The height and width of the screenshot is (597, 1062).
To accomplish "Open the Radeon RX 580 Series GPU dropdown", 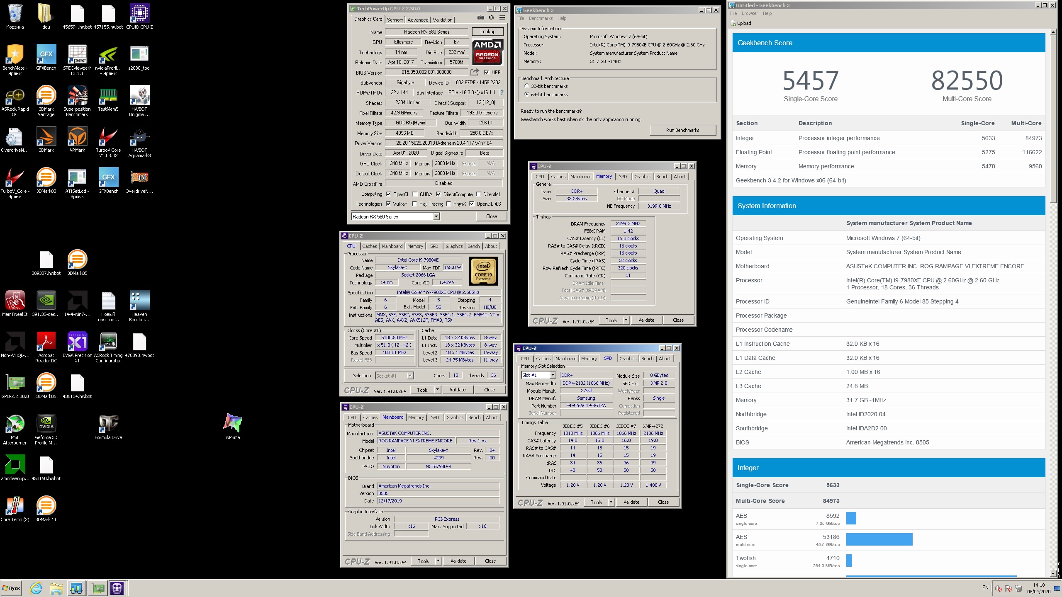I will point(436,216).
